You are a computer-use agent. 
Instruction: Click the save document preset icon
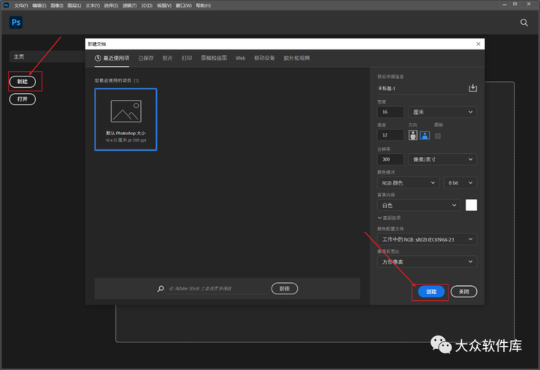472,89
